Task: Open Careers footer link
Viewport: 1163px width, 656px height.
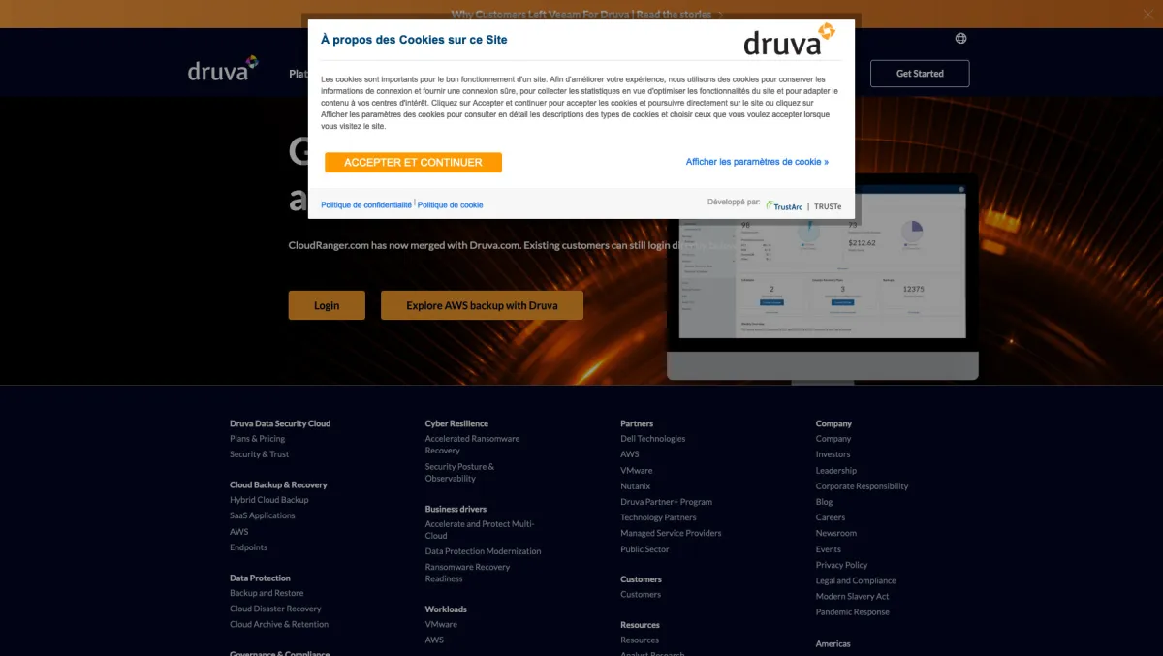Action: (x=831, y=517)
